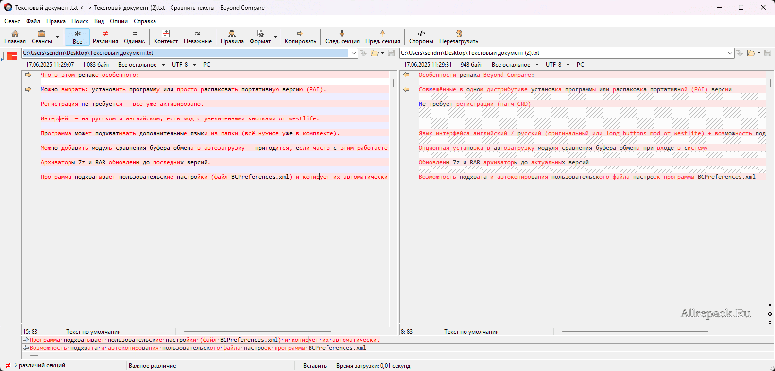Open the Формат file format button
The image size is (775, 371).
pyautogui.click(x=260, y=37)
